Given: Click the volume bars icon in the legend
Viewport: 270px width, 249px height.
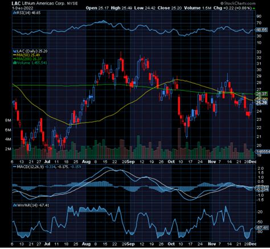Looking at the screenshot, I should point(15,63).
